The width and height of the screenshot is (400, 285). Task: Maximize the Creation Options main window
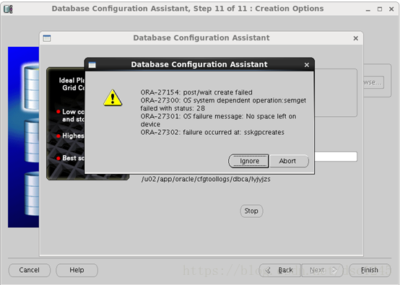pos(380,9)
